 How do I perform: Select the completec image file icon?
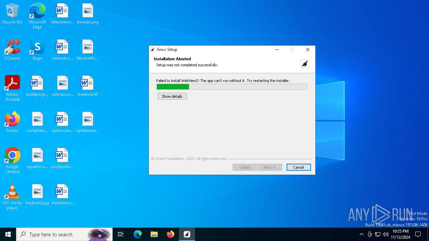coord(37,123)
